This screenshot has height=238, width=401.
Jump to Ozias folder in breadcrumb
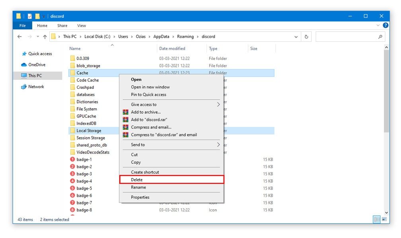pyautogui.click(x=141, y=36)
